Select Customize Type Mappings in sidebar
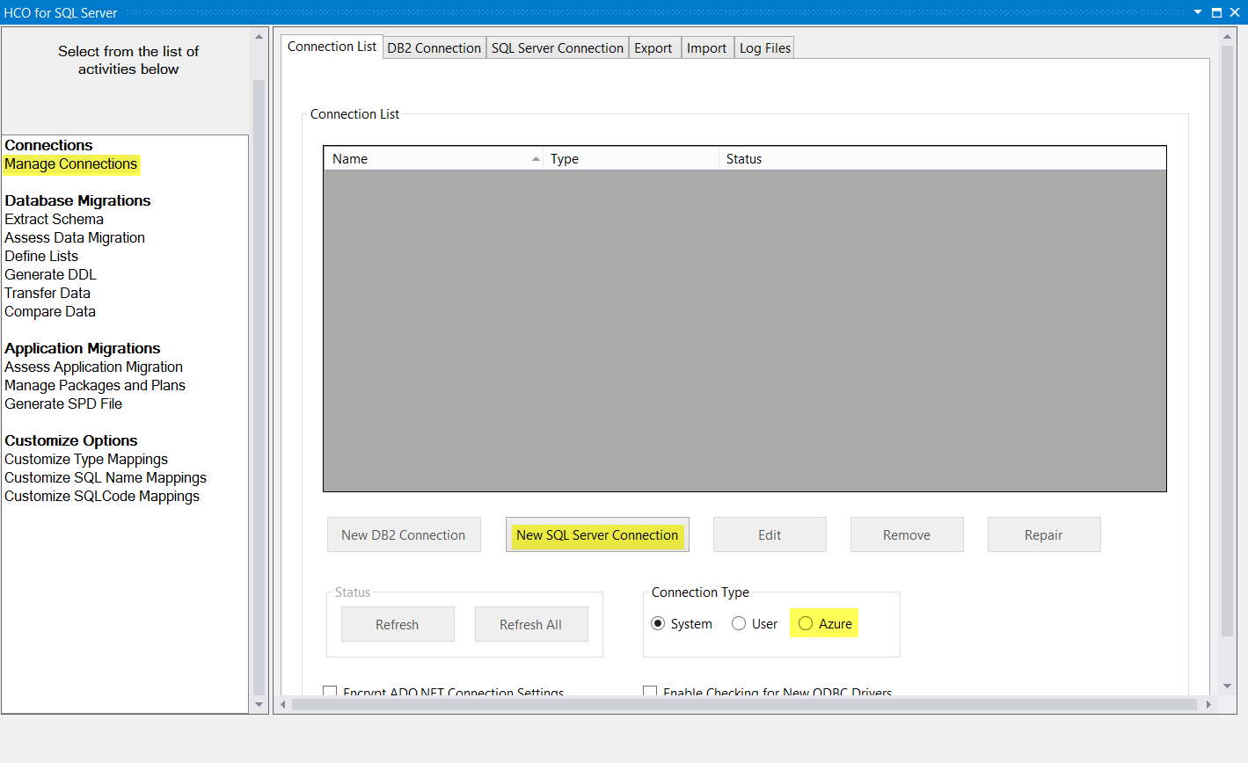 (86, 460)
